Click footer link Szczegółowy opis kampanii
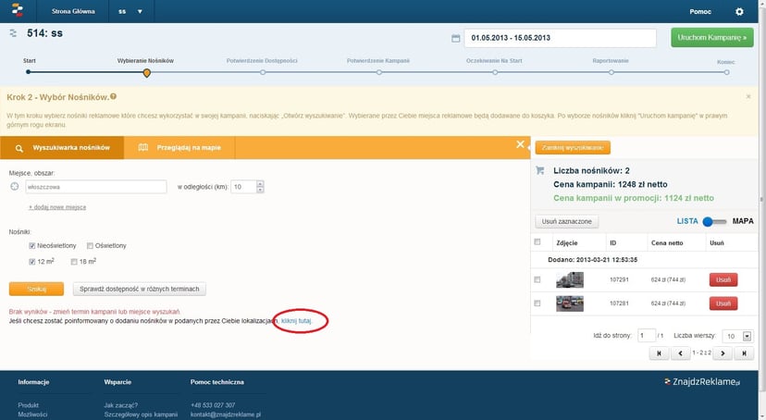The height and width of the screenshot is (420, 766). tap(141, 414)
